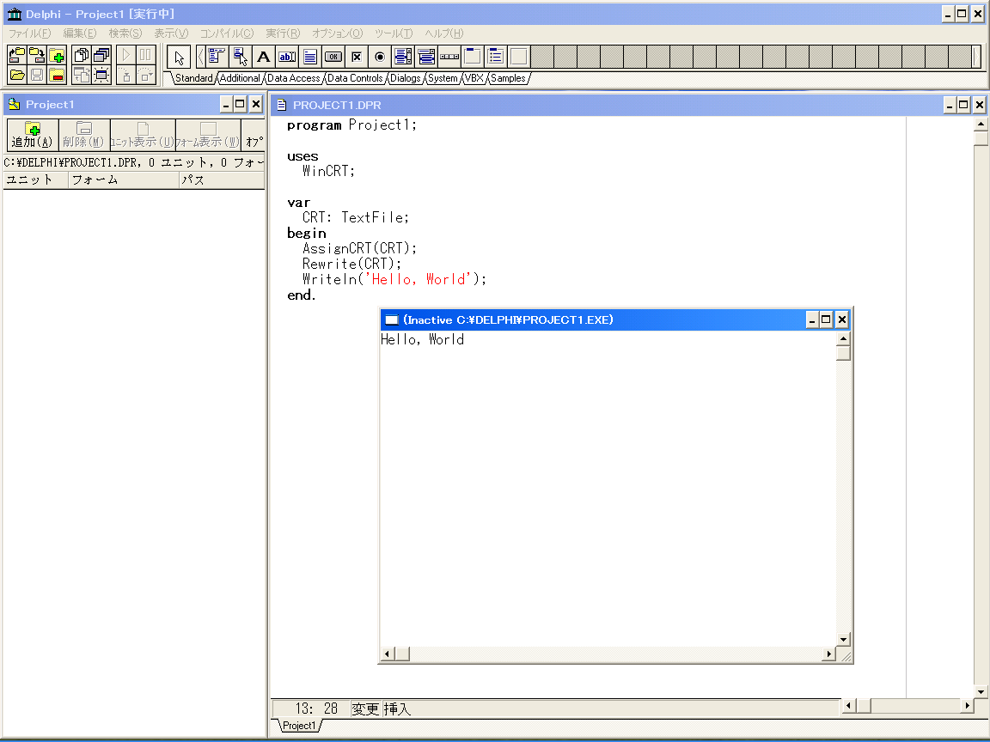
Task: Click the 削除(M) button in Project Manager
Action: point(83,135)
